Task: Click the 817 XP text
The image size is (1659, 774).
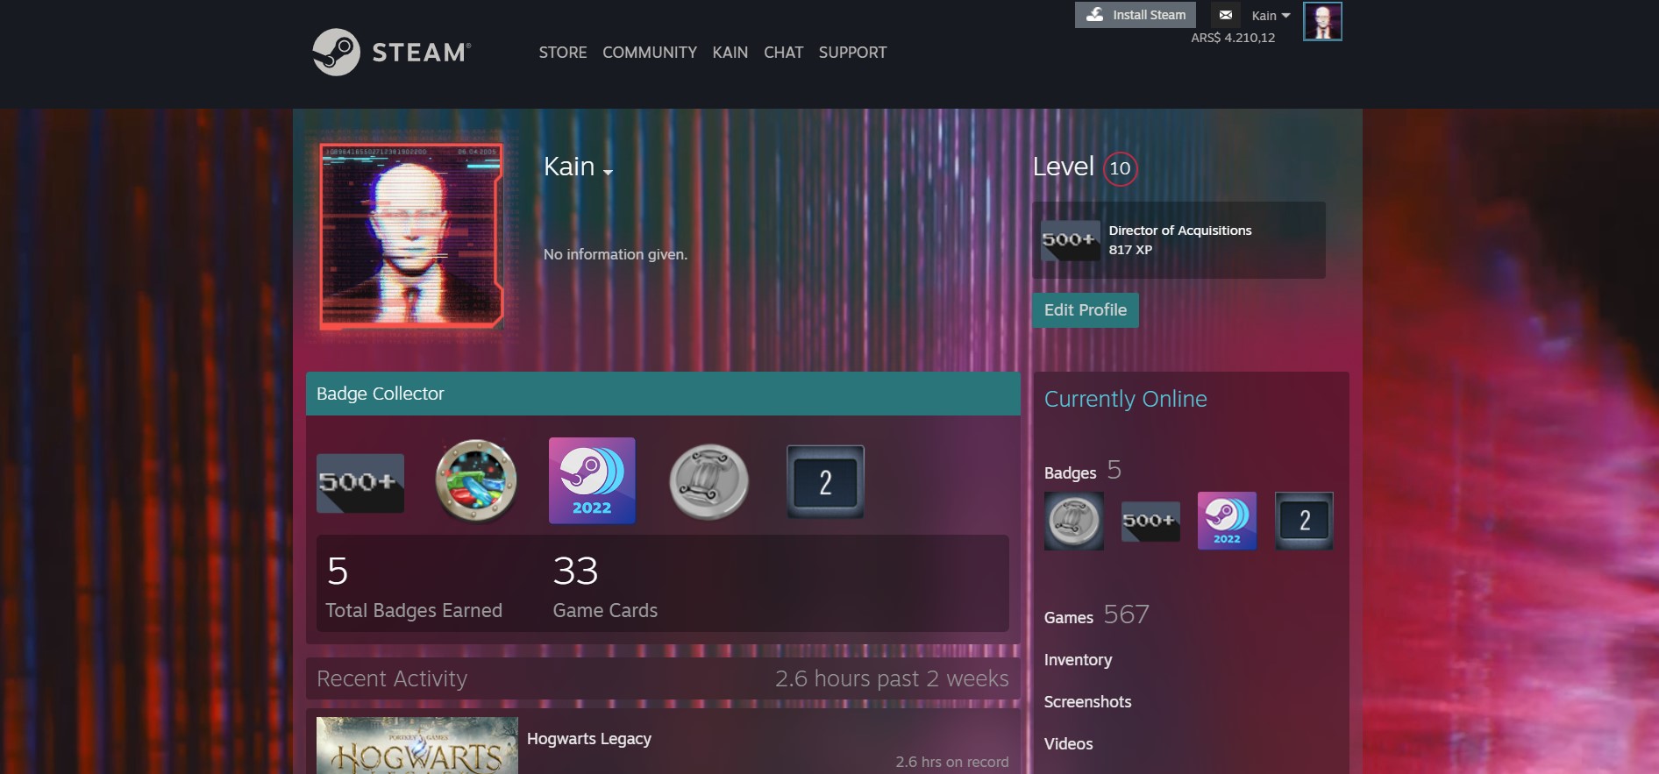Action: [1130, 250]
